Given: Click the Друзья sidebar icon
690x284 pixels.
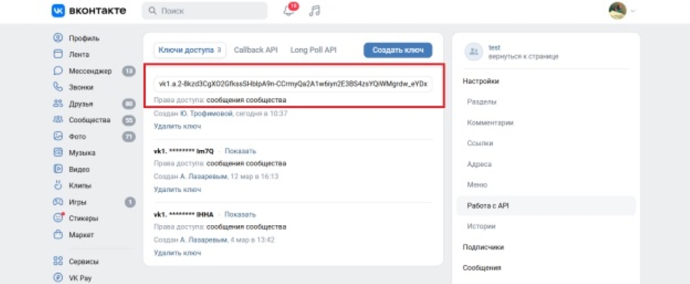Looking at the screenshot, I should (x=58, y=104).
